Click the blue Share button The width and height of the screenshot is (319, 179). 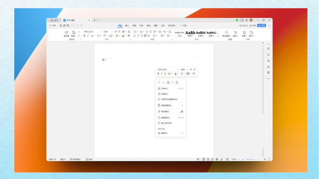[261, 26]
